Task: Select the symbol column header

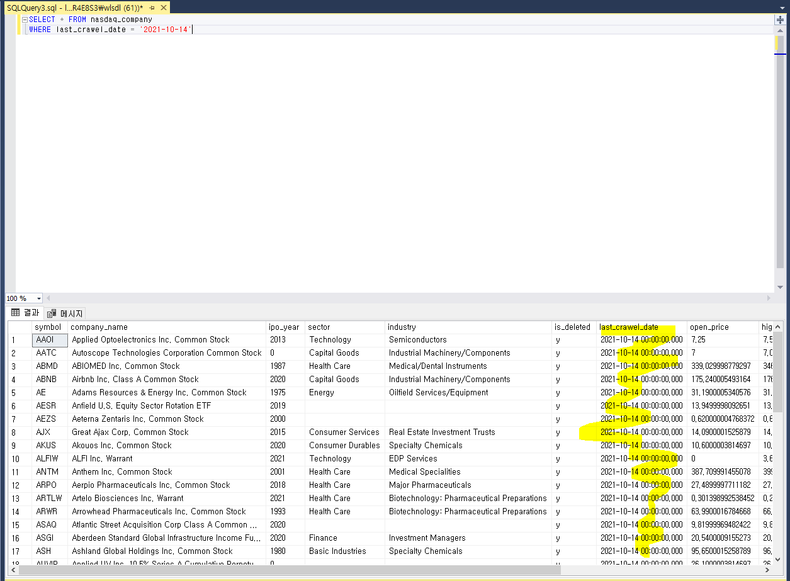Action: (x=50, y=327)
